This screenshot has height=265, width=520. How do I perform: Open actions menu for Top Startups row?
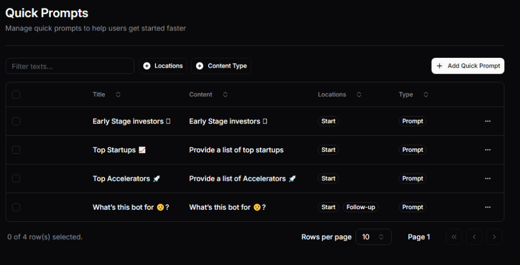(487, 150)
